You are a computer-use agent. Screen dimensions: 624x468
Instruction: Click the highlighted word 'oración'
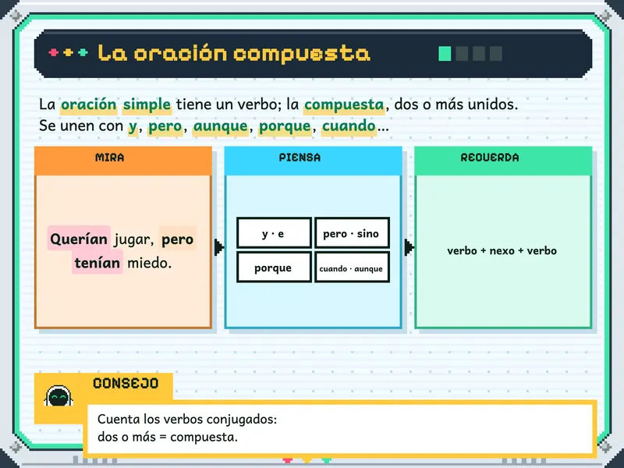pos(88,105)
